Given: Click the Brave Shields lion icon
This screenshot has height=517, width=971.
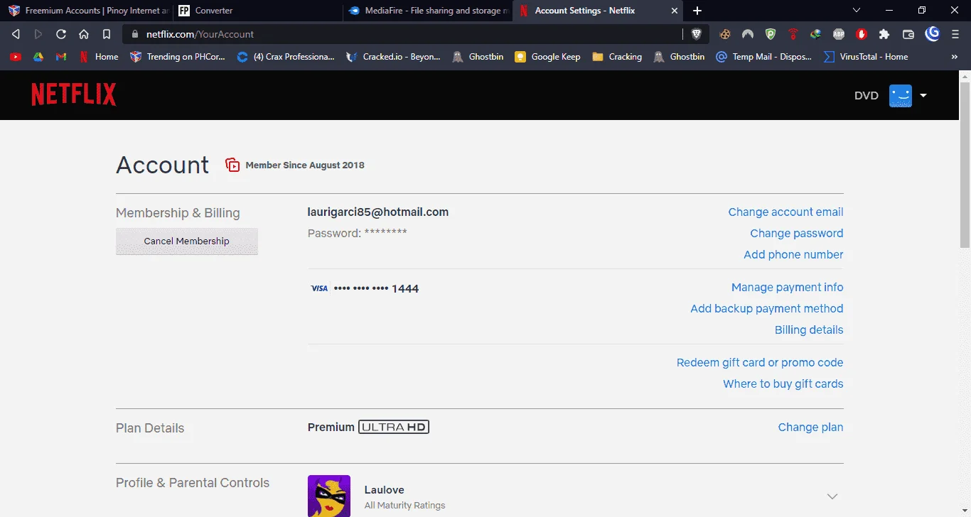Looking at the screenshot, I should 697,34.
